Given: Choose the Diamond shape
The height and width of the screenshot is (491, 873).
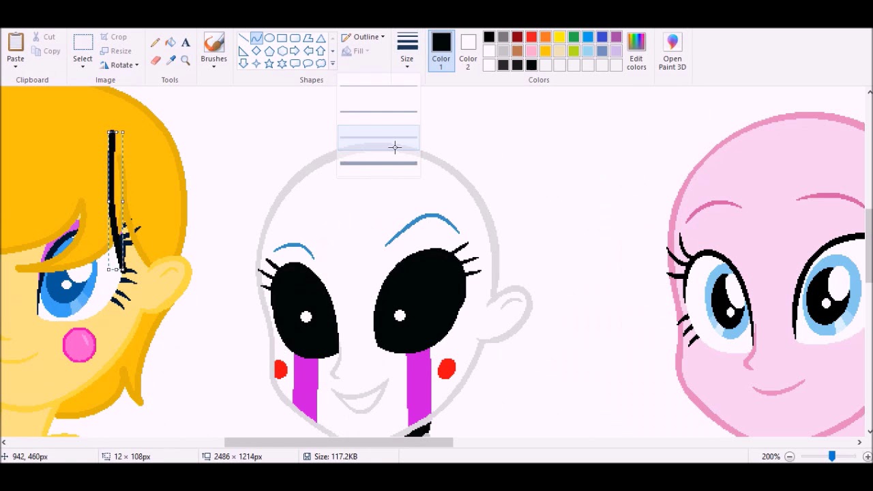Looking at the screenshot, I should 256,51.
